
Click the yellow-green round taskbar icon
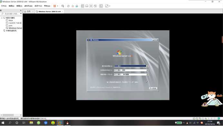pos(53,123)
